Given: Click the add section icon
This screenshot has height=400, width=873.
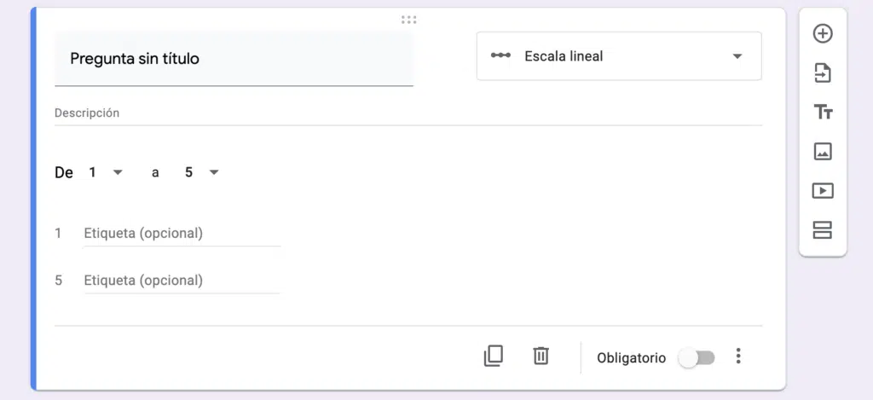Looking at the screenshot, I should (822, 230).
